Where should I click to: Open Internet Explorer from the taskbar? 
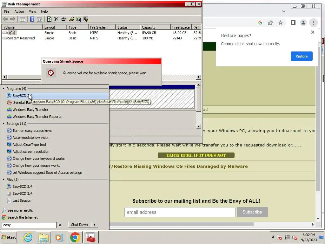28,237
